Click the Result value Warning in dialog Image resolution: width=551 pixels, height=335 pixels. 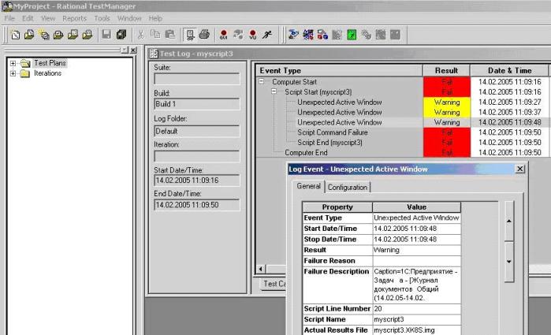tap(416, 250)
